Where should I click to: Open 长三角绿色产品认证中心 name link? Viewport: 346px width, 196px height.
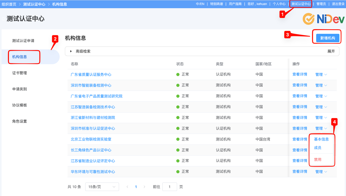click(91, 150)
